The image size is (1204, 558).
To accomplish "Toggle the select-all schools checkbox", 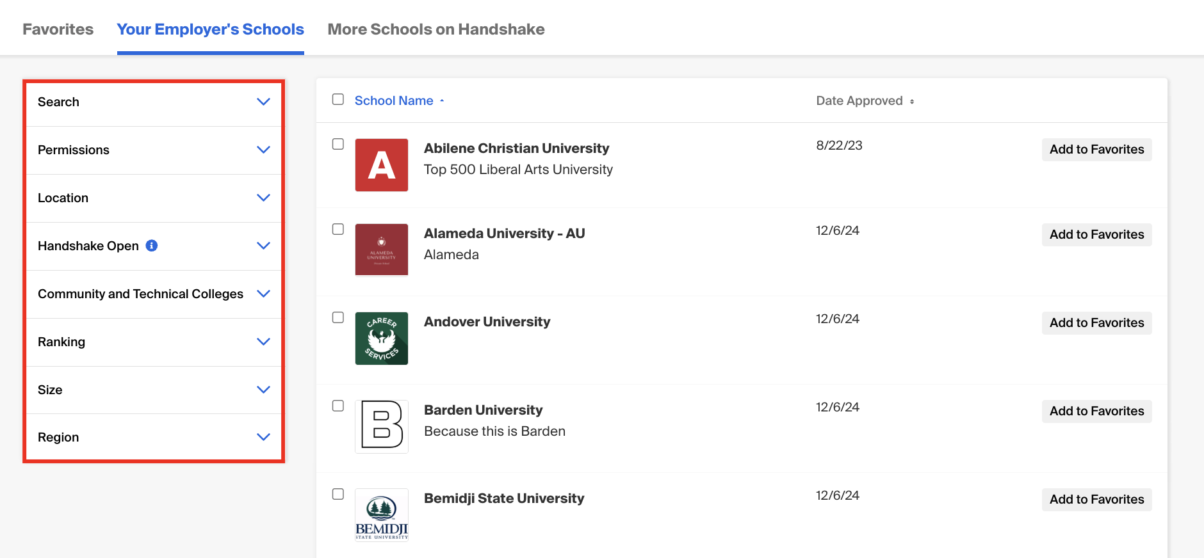I will pos(338,99).
